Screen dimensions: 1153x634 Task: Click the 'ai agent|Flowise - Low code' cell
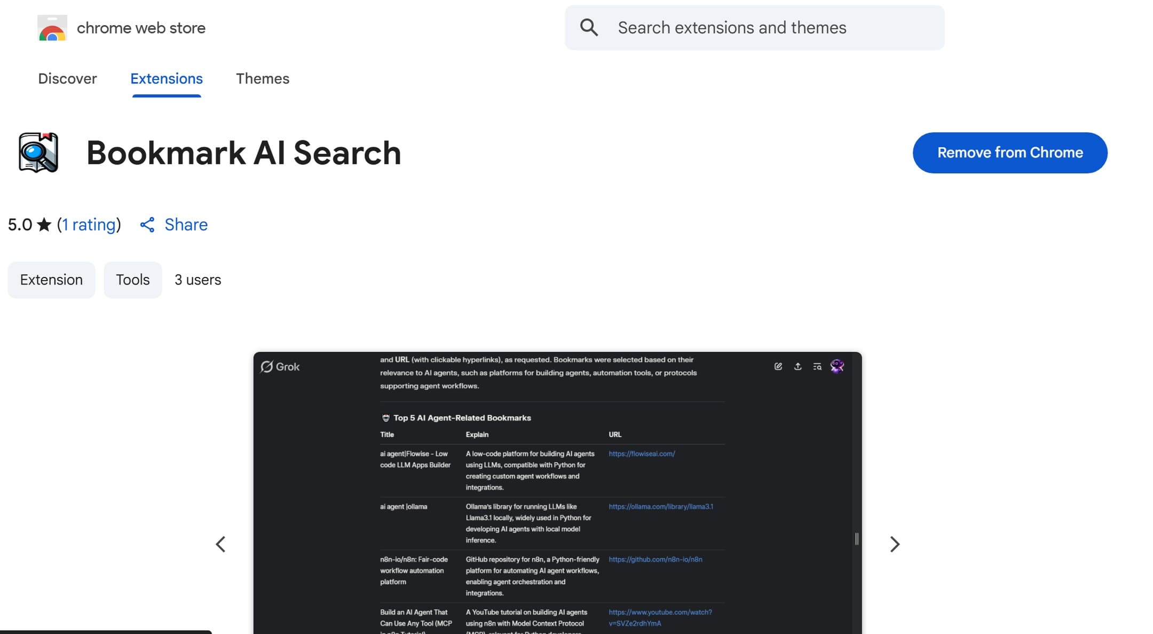point(415,459)
